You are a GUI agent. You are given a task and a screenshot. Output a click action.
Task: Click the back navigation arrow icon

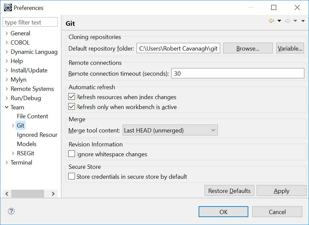coord(272,21)
